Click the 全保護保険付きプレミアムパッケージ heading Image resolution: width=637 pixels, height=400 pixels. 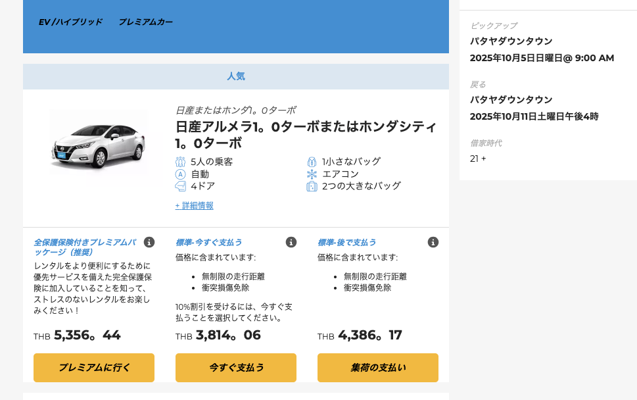84,247
